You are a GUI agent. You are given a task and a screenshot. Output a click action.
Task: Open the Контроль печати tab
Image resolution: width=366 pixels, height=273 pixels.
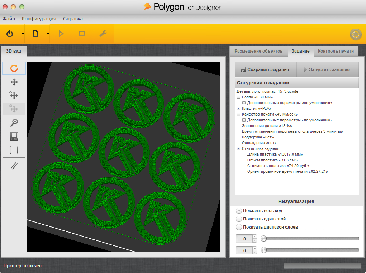[336, 51]
